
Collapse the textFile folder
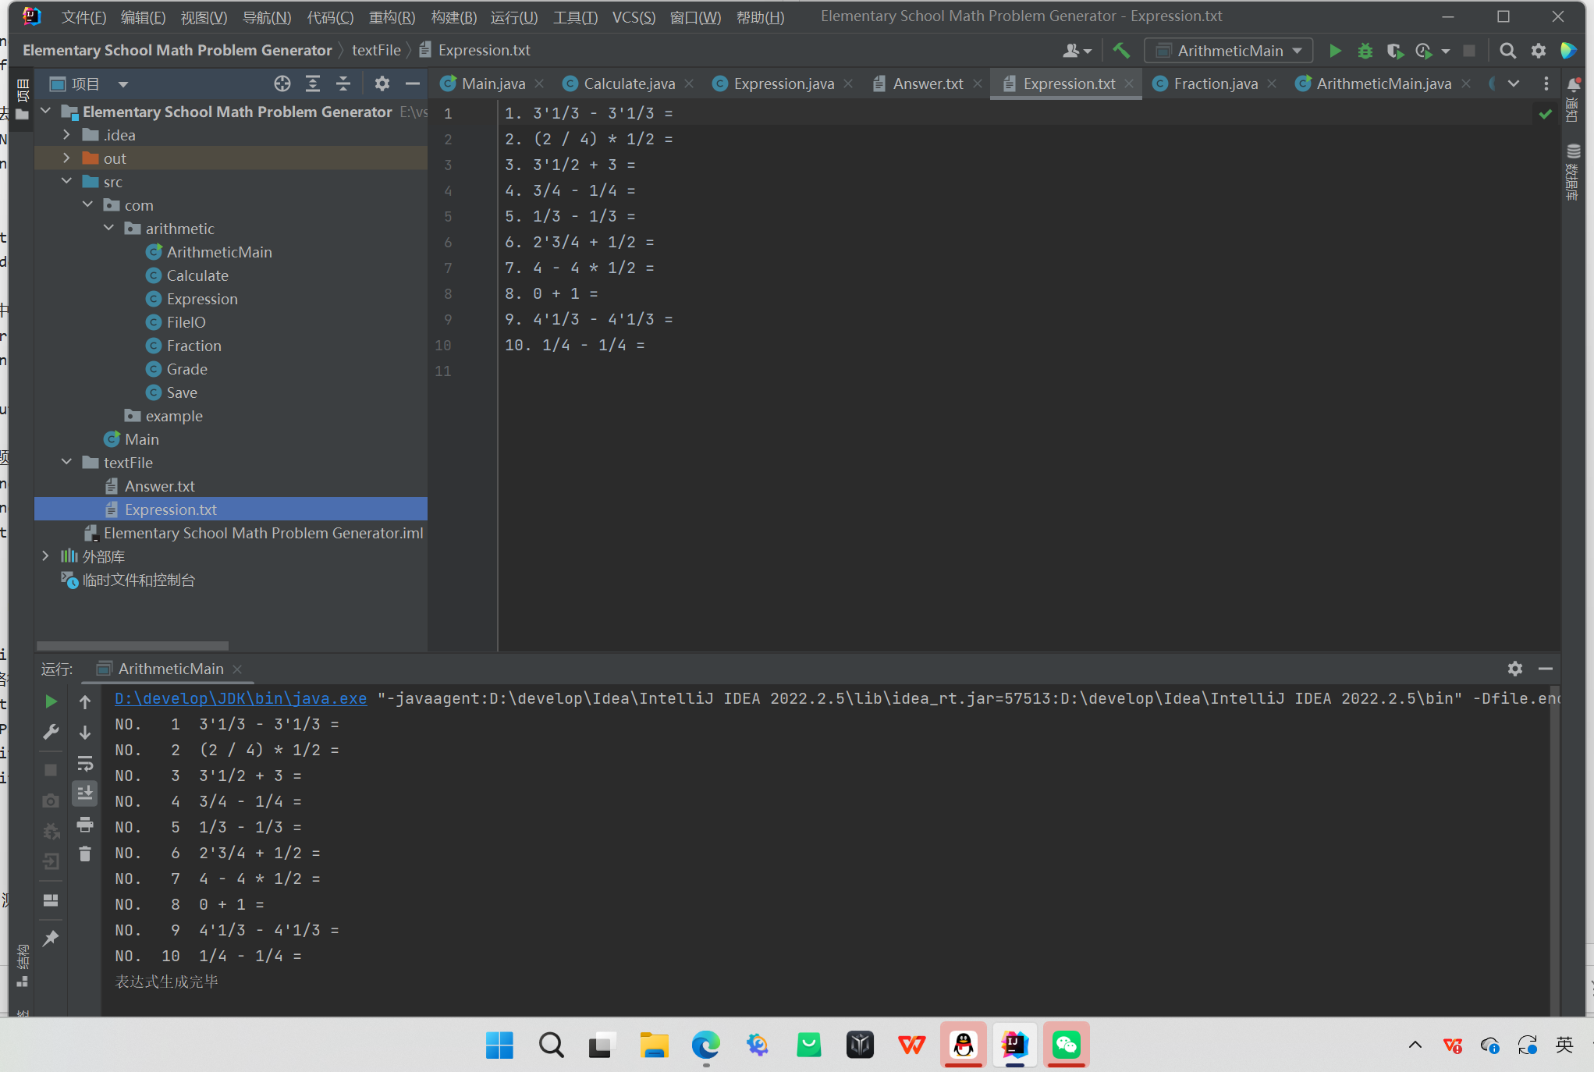[66, 463]
